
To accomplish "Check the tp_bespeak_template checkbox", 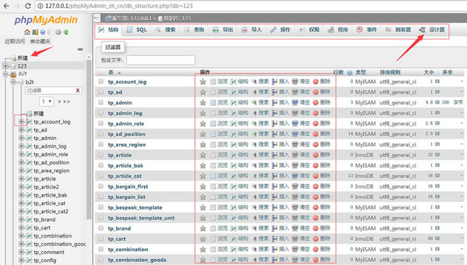I will coord(100,207).
